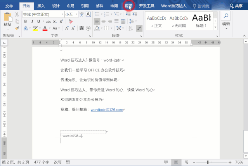The width and height of the screenshot is (248, 166).
Task: Click the 共享 share button
Action: tap(236, 6)
